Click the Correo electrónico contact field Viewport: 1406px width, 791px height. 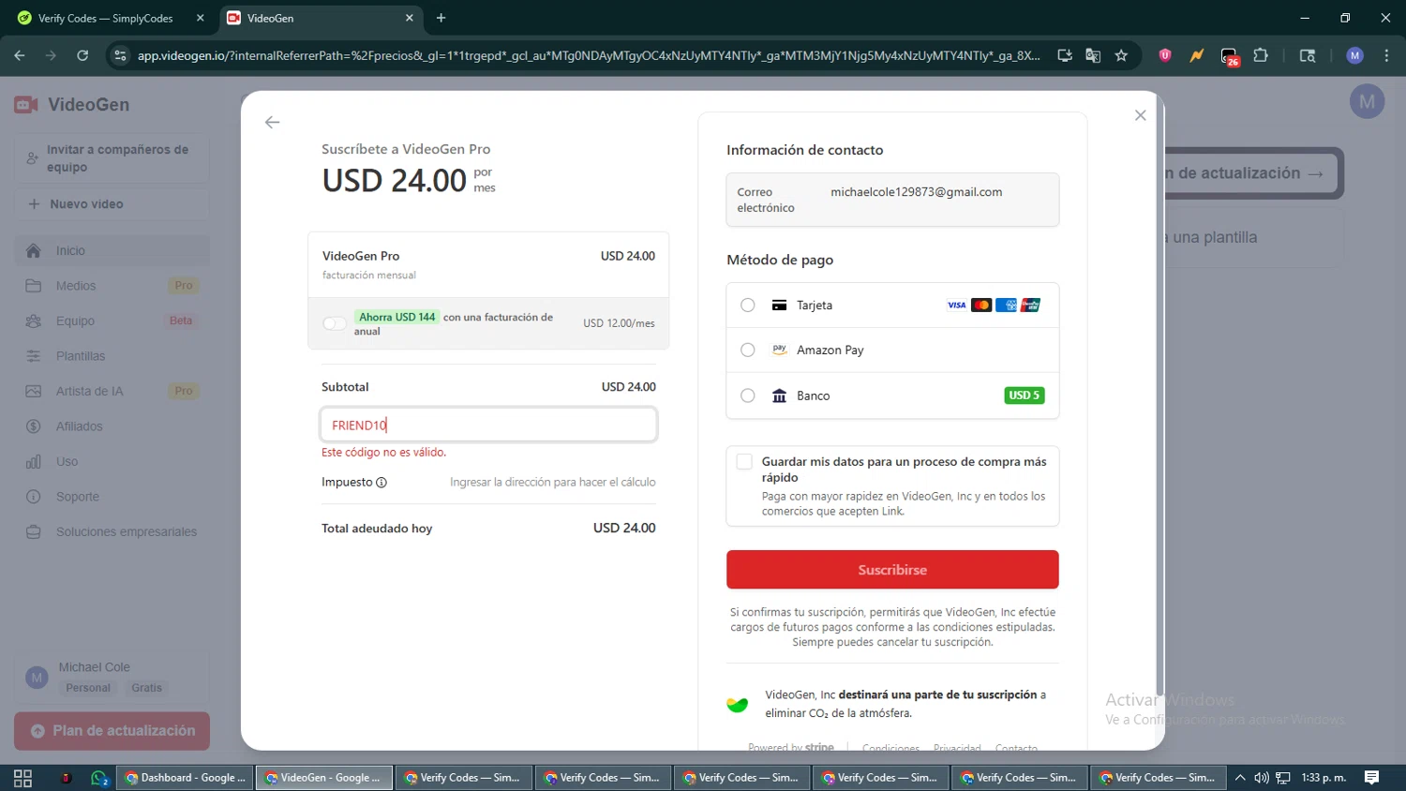coord(892,200)
